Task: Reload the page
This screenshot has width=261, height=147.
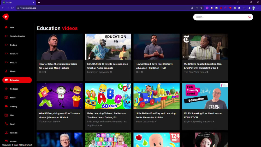Action: (12, 8)
